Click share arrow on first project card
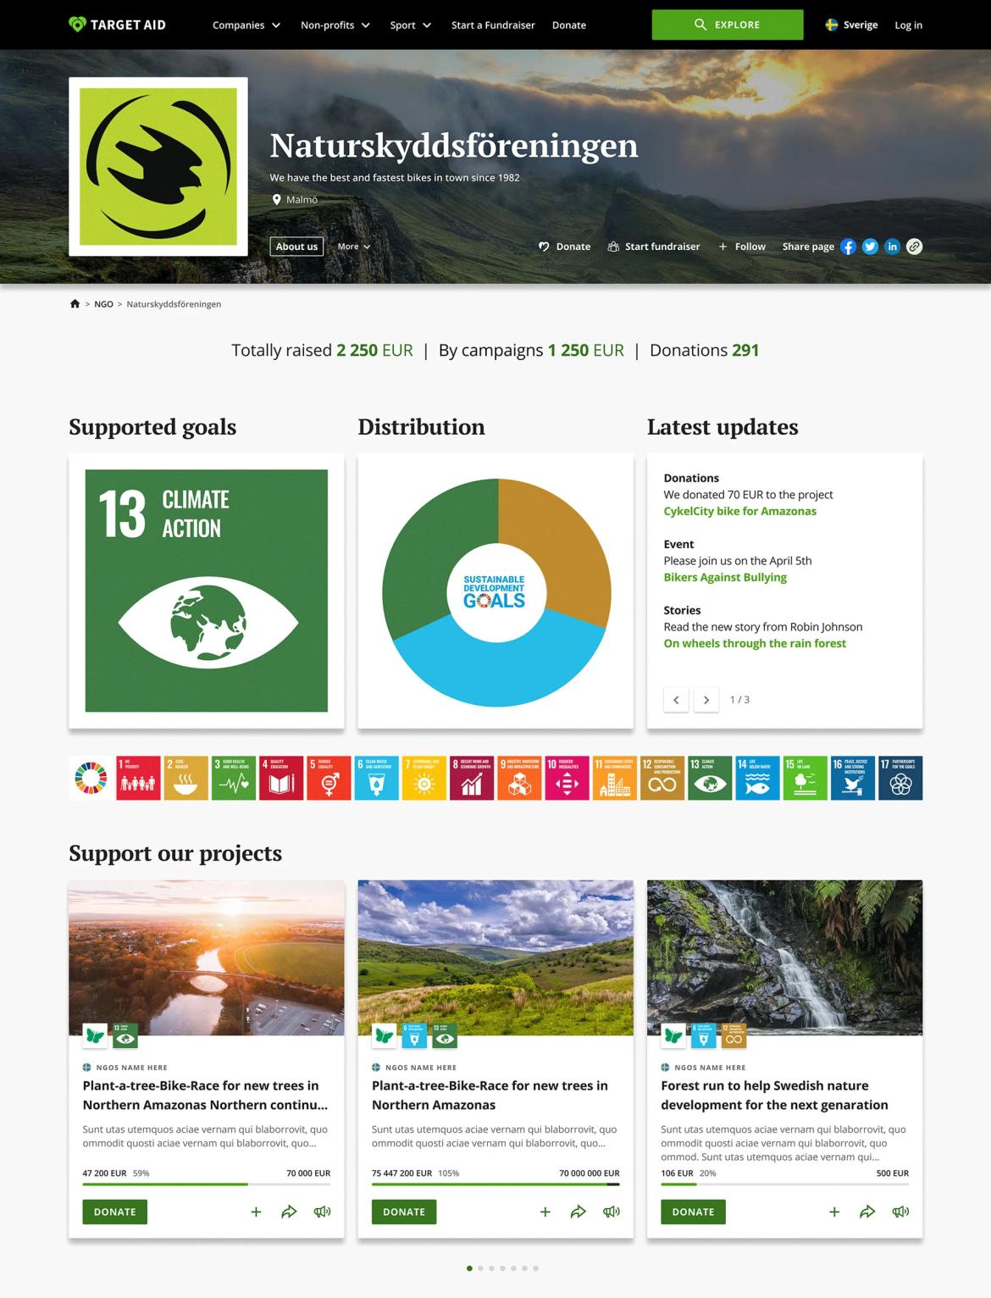 coord(289,1212)
